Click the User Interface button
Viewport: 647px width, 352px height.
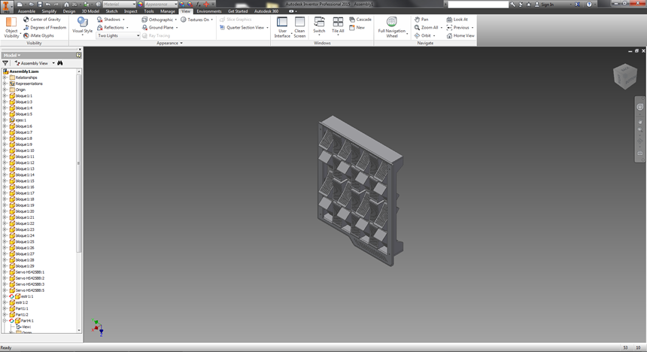coord(282,27)
